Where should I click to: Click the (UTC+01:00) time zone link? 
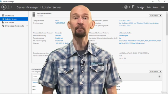[140, 41]
